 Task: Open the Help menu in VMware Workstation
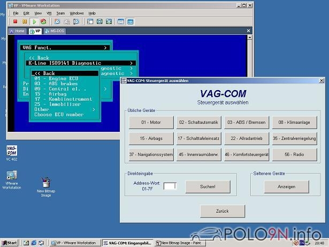[x=92, y=13]
